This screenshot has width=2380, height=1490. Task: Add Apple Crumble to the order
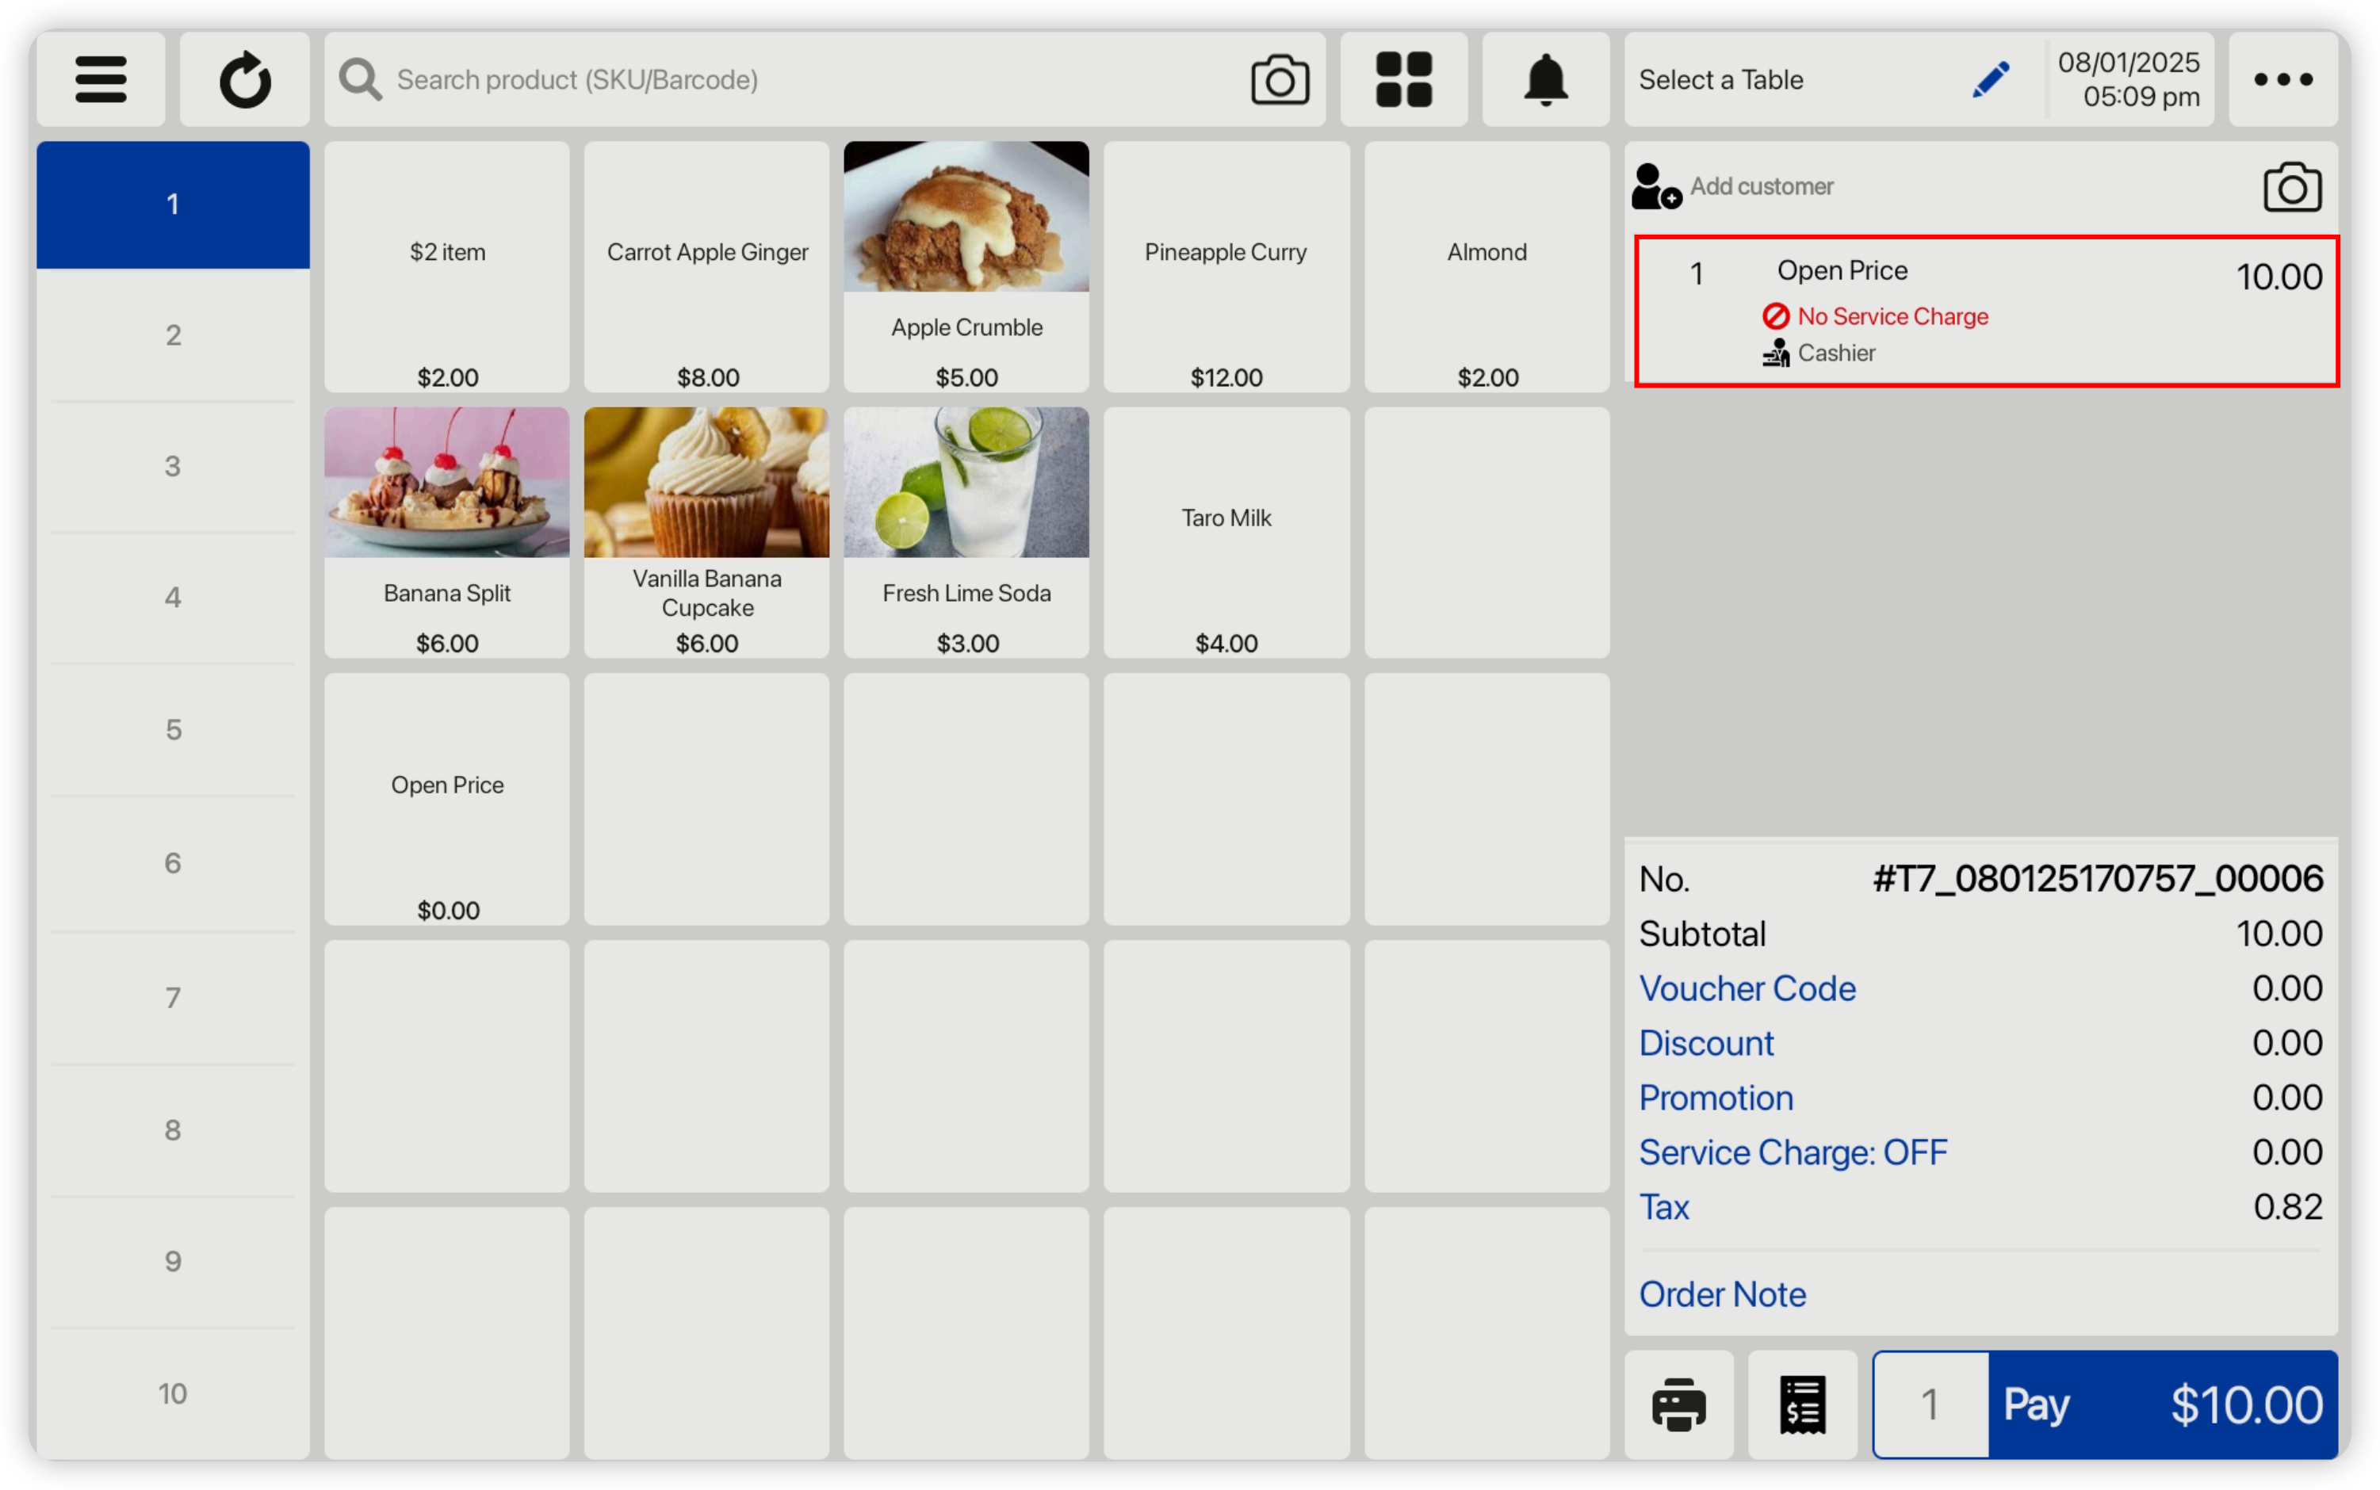[966, 266]
